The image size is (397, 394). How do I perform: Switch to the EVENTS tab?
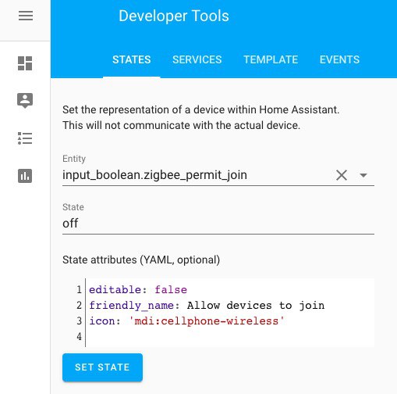coord(339,59)
